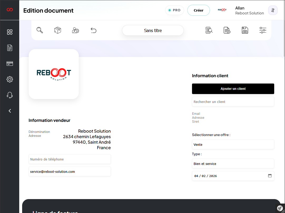Collapse the sidebar with the chevron arrow
This screenshot has height=213, width=285.
[x=10, y=111]
